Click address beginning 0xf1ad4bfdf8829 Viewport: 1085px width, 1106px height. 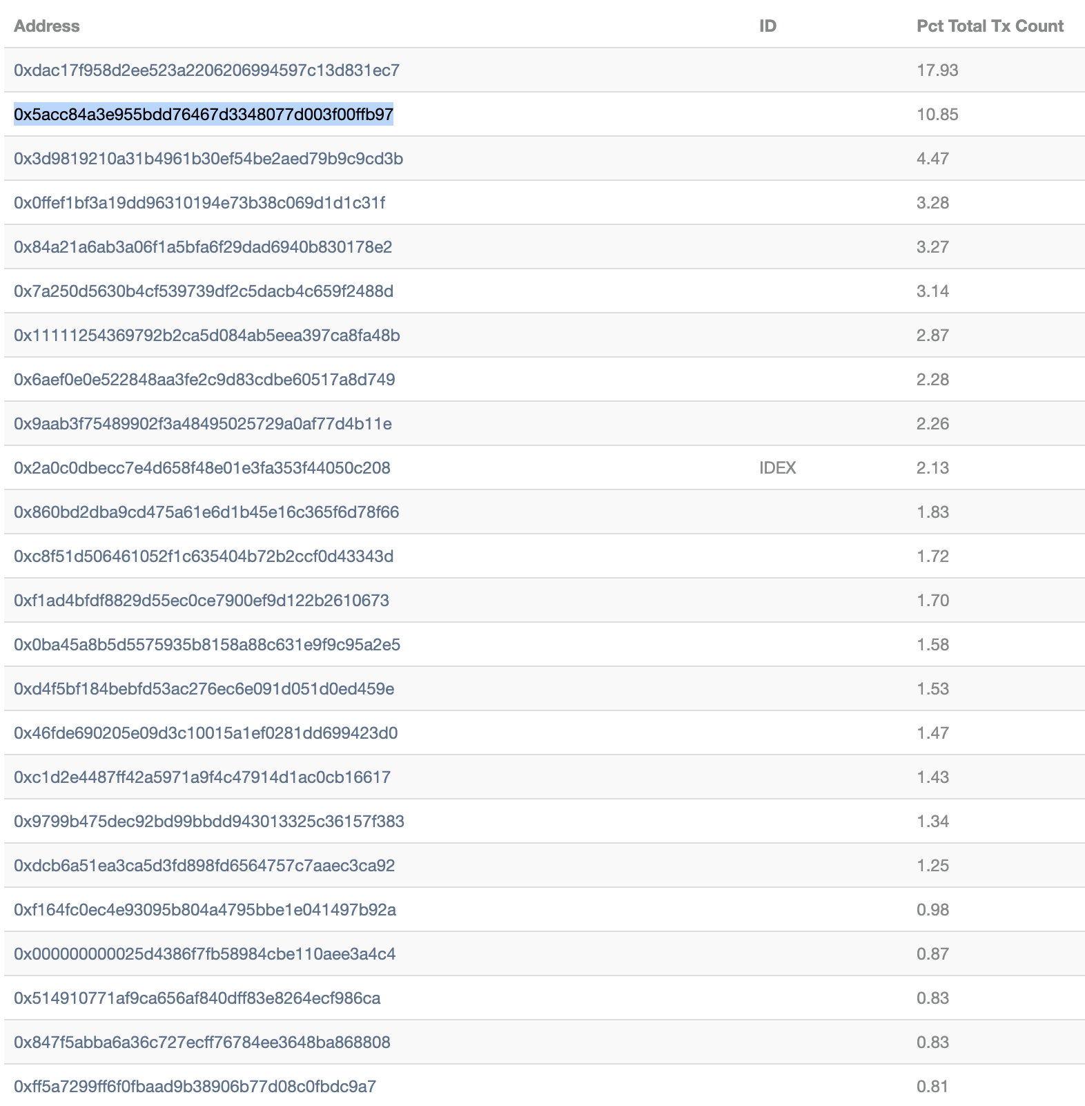(202, 601)
